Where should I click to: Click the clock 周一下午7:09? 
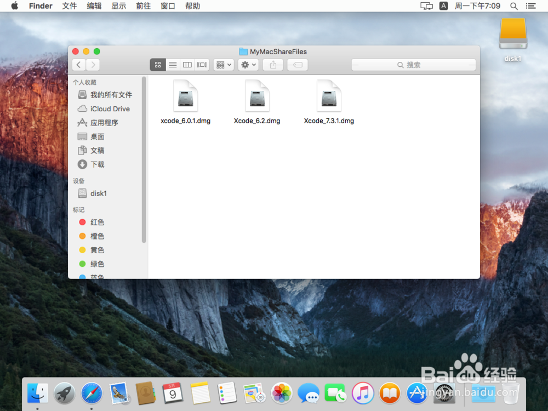point(477,6)
